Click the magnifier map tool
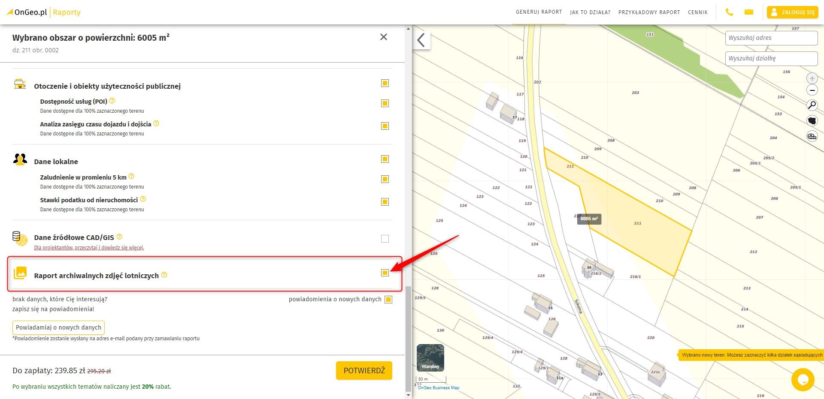Image resolution: width=824 pixels, height=399 pixels. coord(812,105)
